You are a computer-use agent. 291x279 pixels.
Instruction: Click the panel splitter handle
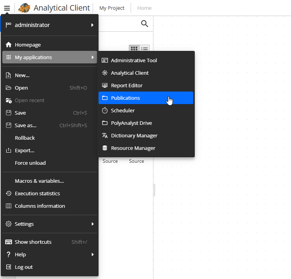(154, 190)
